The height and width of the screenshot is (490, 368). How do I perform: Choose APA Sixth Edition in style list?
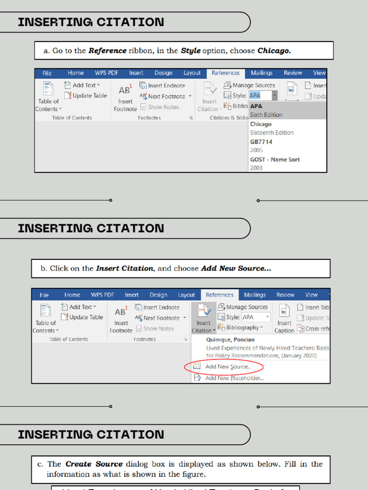tap(287, 111)
